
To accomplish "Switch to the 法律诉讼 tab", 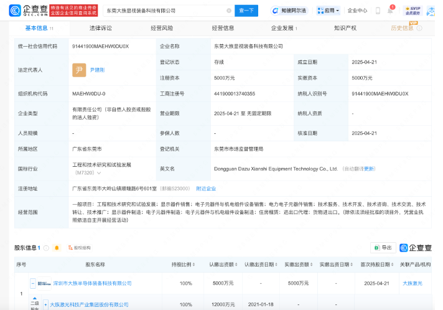I will [101, 28].
